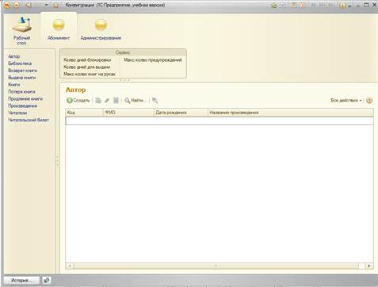Open Потеря книги in navigation panel
The image size is (378, 287).
21,92
